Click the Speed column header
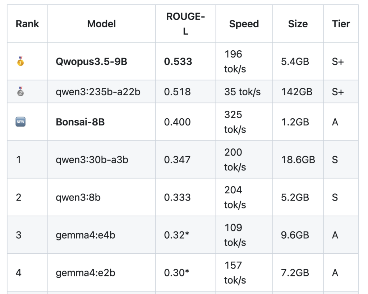 [244, 24]
